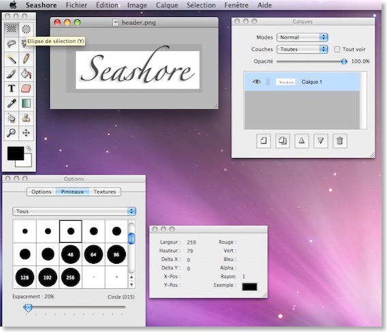This screenshot has height=332, width=387.
Task: Click the Seashore image canvas
Action: coord(138,70)
